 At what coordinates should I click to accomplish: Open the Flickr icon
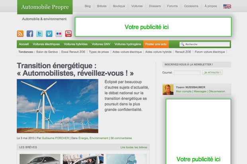59,34
